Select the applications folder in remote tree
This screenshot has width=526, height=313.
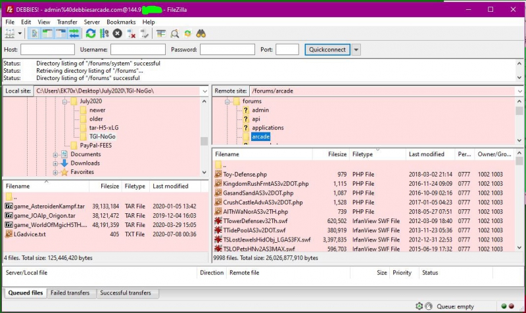tap(268, 127)
